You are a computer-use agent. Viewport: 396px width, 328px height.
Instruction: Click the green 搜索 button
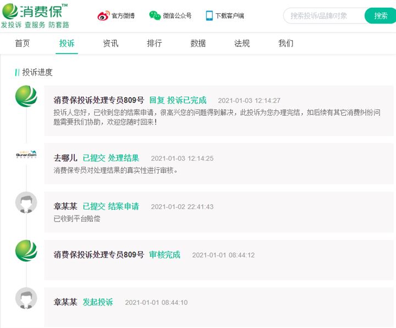(x=381, y=15)
